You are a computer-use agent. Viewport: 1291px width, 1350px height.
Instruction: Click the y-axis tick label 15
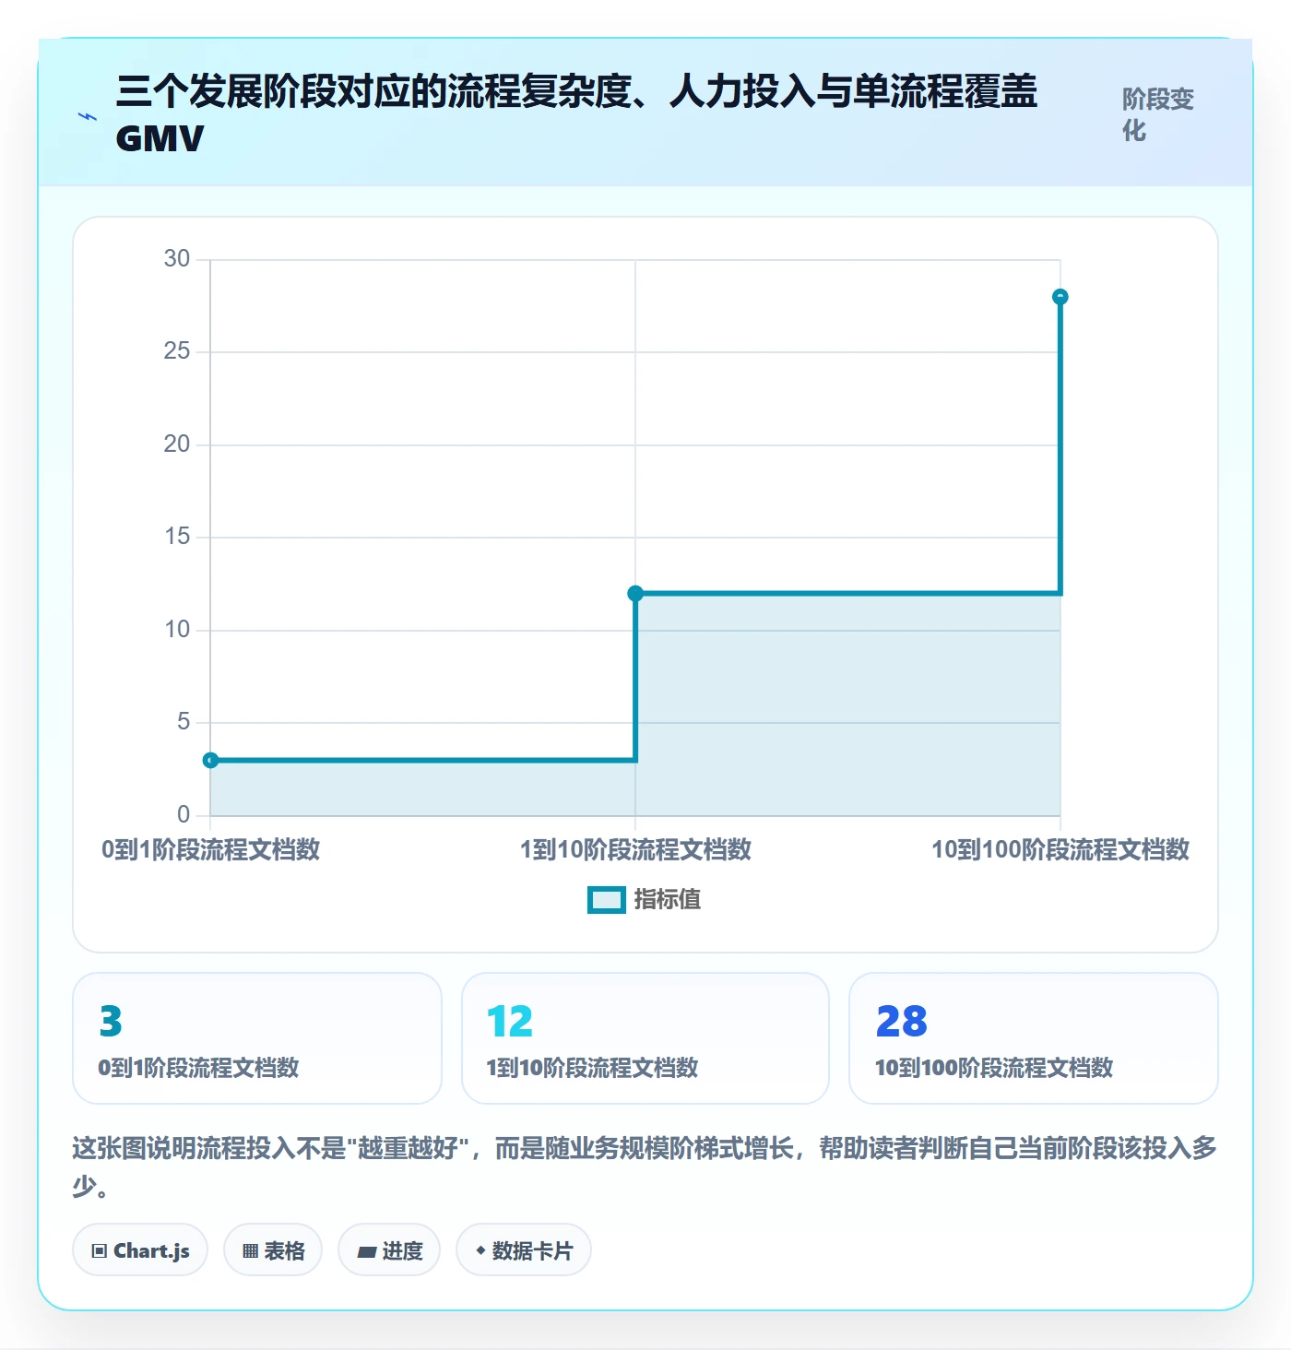click(177, 537)
